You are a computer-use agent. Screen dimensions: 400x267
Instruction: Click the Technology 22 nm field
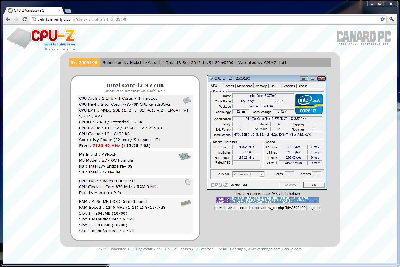[x=240, y=112]
